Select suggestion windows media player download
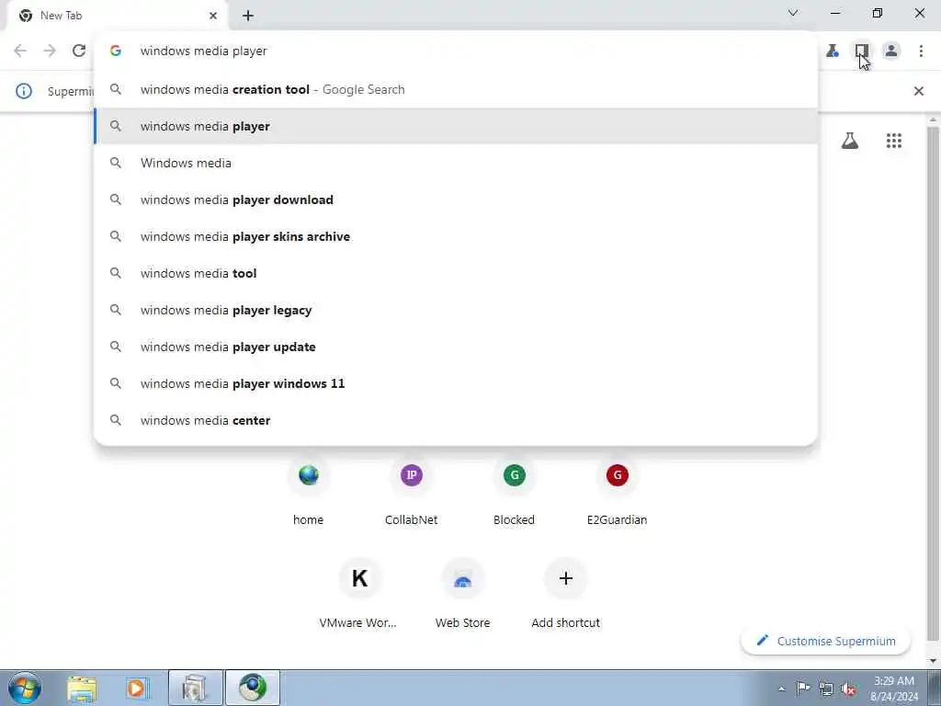 pyautogui.click(x=456, y=199)
